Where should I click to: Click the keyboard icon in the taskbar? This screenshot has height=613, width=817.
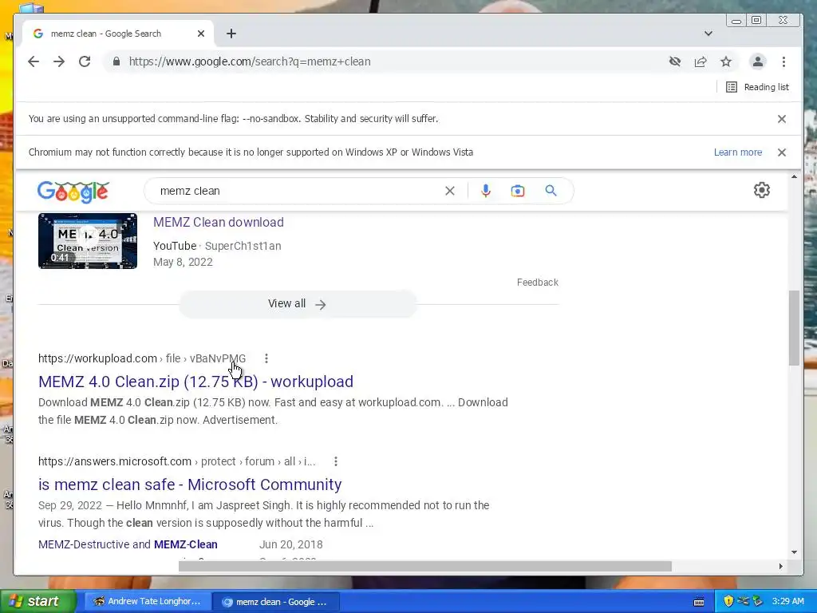(x=699, y=602)
